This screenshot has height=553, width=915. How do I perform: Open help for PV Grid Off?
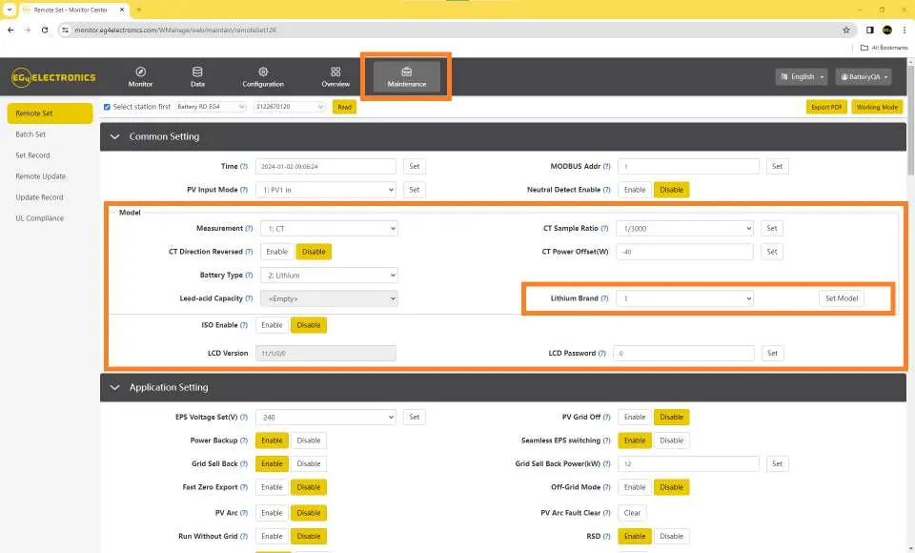coord(607,417)
